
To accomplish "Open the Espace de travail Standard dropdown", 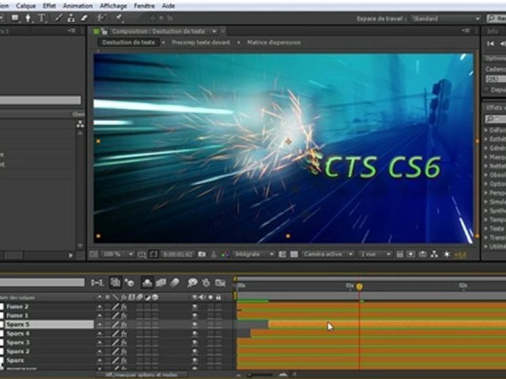I will pyautogui.click(x=446, y=19).
